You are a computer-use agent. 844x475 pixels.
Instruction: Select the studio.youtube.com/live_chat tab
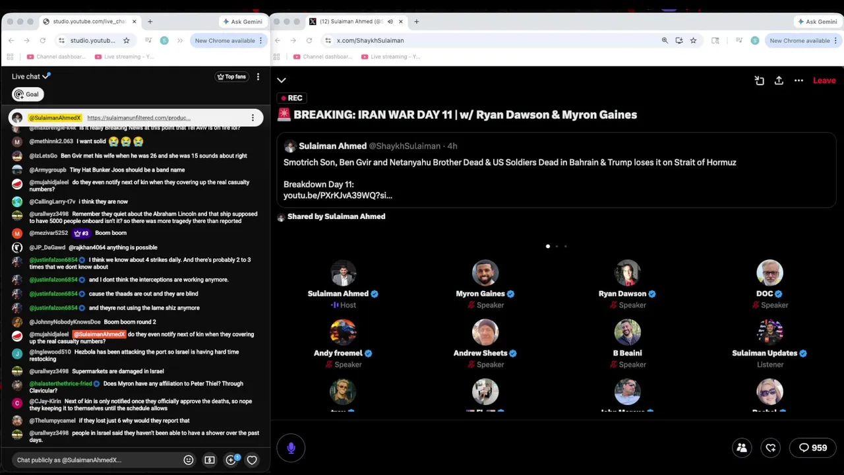(89, 22)
